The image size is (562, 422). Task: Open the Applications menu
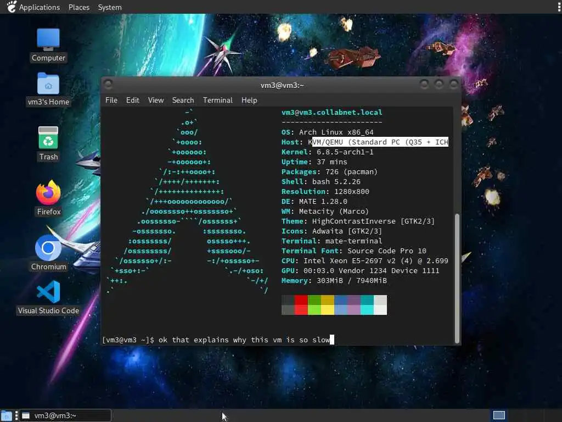click(x=40, y=7)
